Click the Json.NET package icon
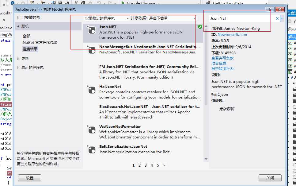Viewport: 296px width, 186px height. click(x=92, y=29)
